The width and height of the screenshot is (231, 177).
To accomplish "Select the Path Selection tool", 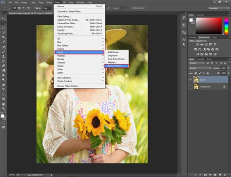I will point(3,94).
